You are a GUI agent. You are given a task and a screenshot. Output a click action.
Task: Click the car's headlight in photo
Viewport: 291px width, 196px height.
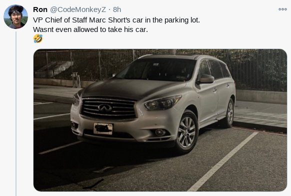(x=163, y=102)
